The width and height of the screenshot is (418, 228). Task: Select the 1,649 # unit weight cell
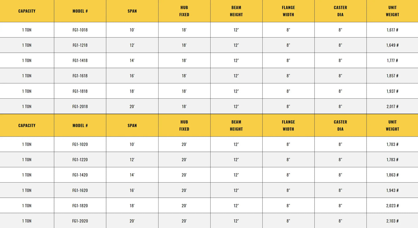pyautogui.click(x=392, y=45)
